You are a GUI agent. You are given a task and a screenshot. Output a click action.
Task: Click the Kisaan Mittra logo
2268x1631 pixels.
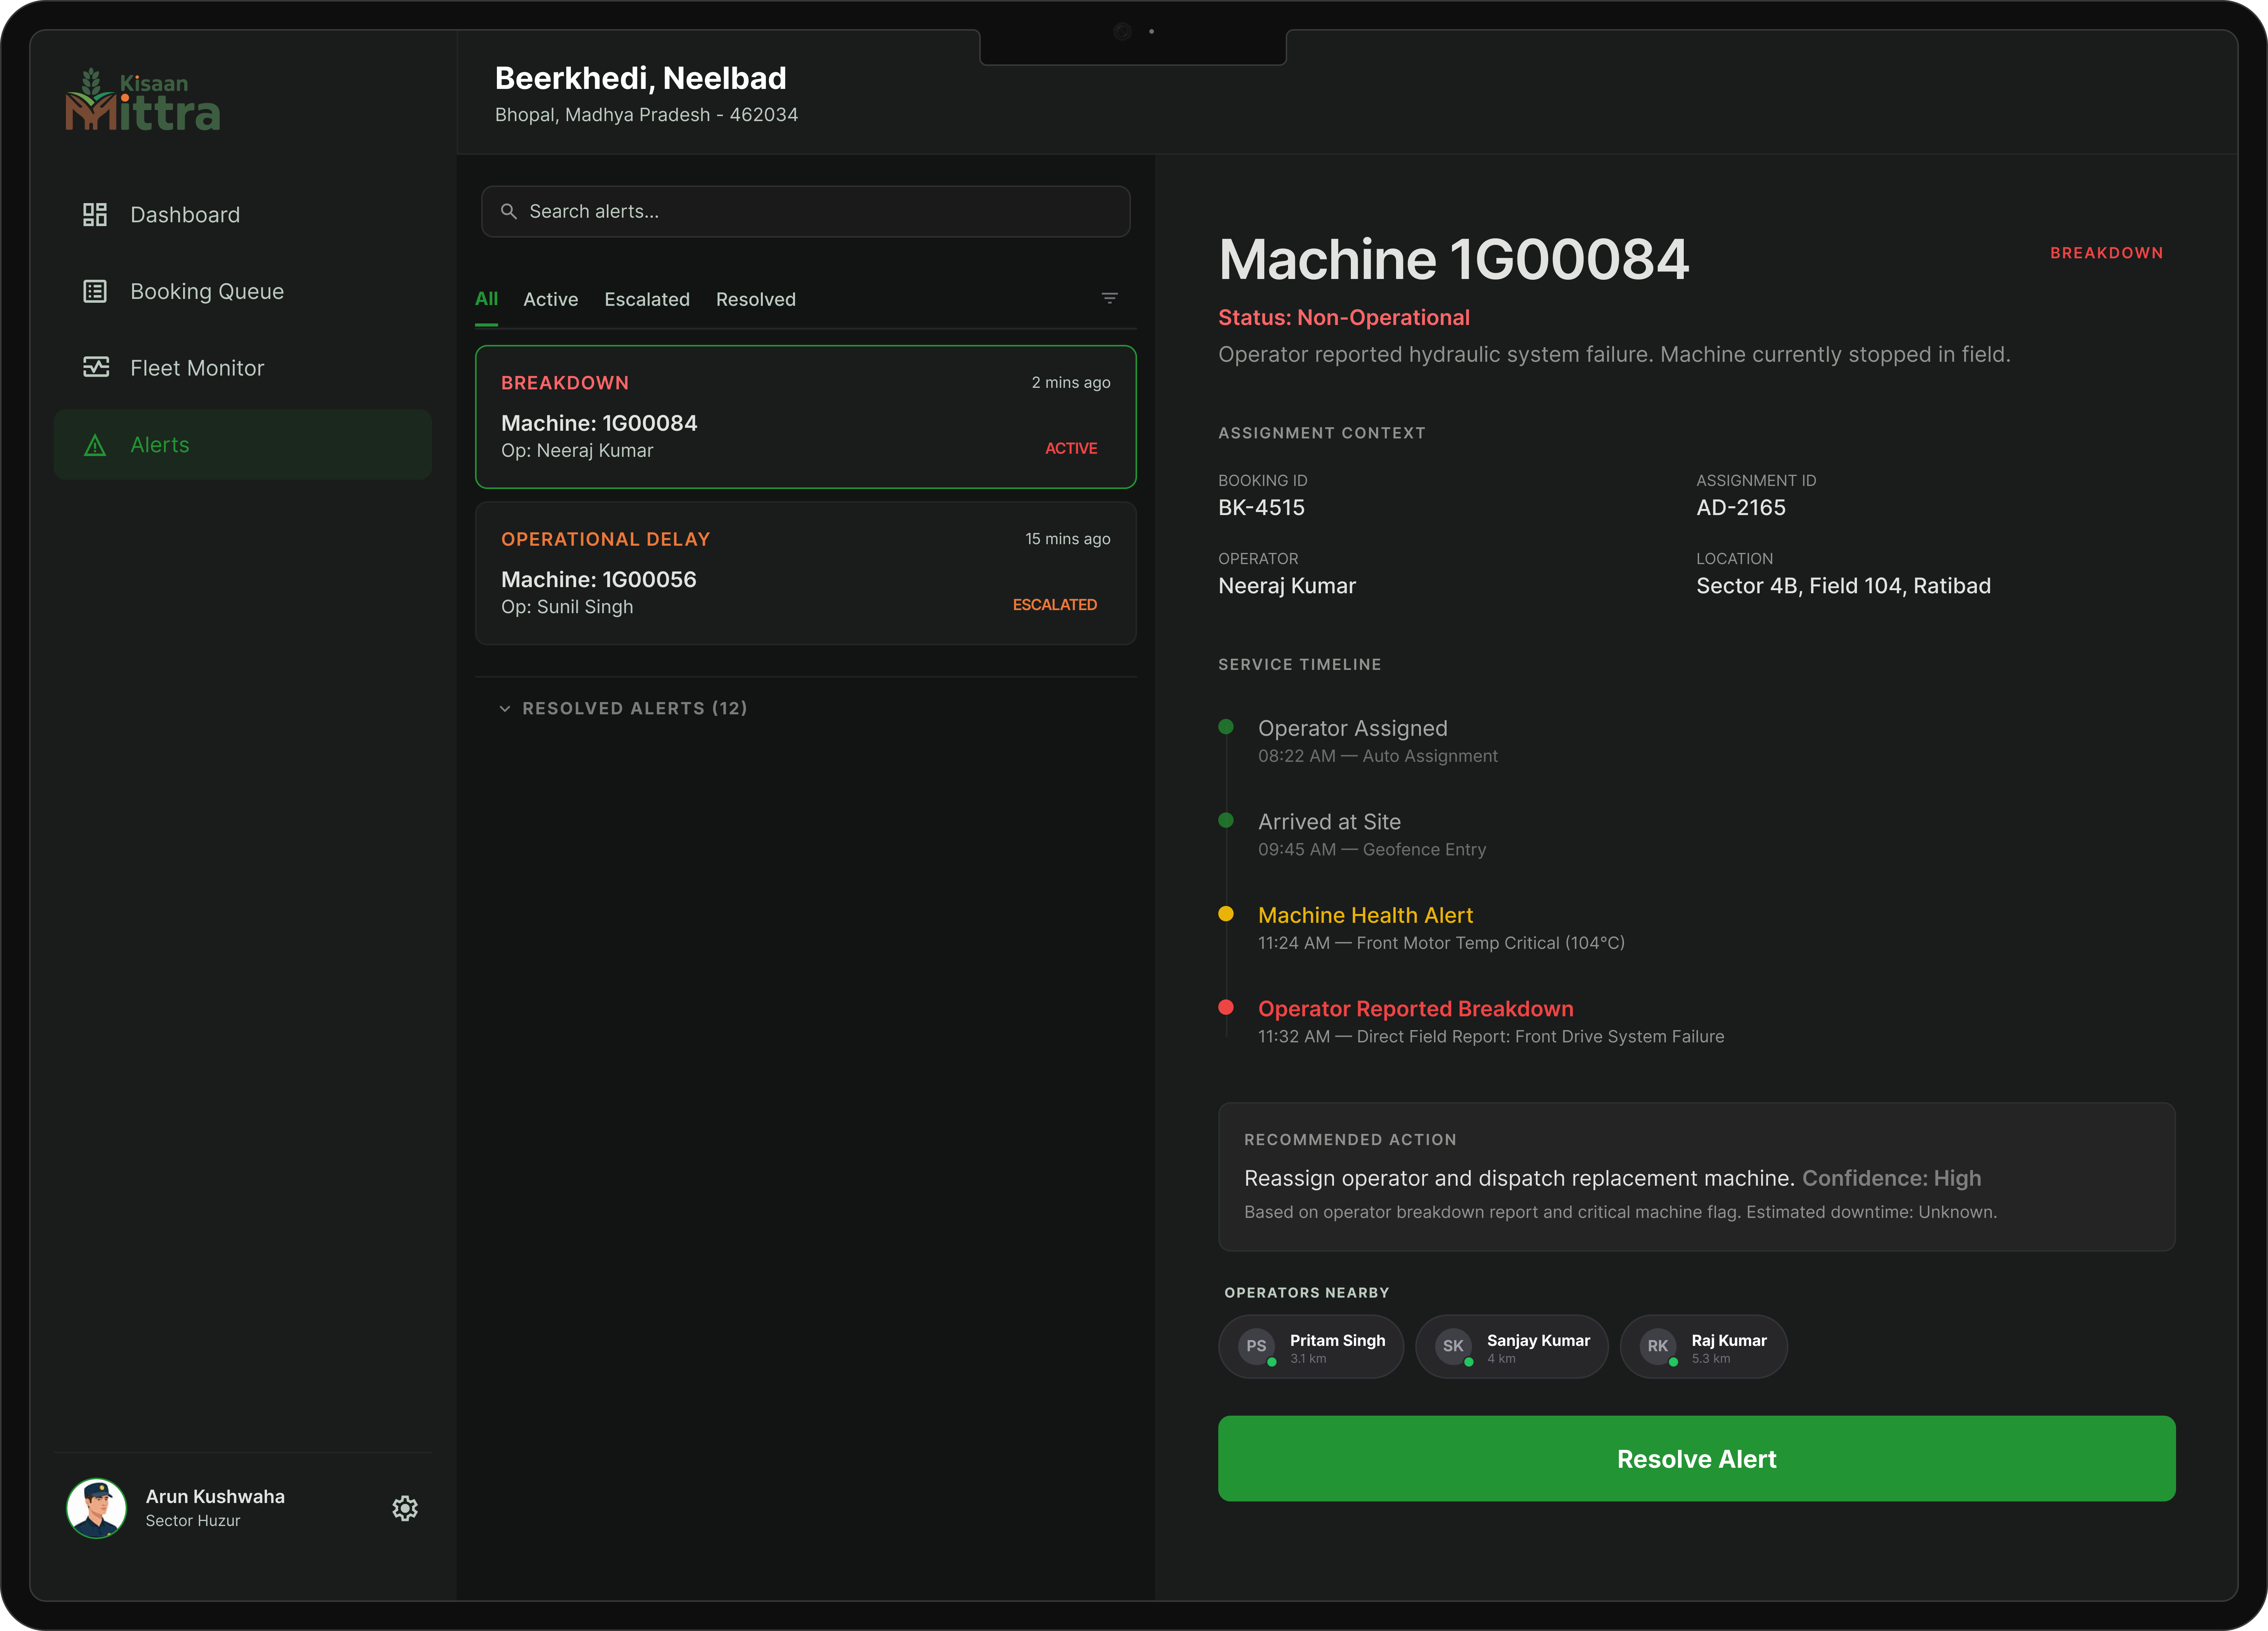(x=143, y=100)
